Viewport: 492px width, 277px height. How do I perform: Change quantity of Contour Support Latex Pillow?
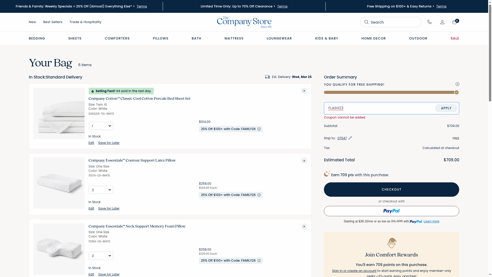tap(101, 190)
